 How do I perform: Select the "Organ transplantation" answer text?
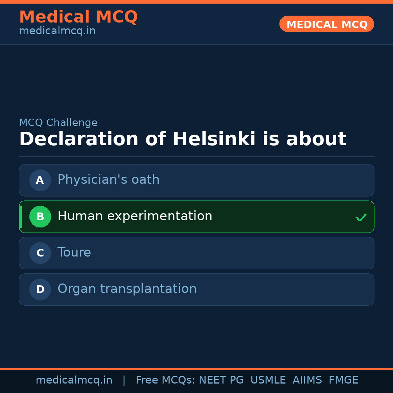(x=127, y=289)
